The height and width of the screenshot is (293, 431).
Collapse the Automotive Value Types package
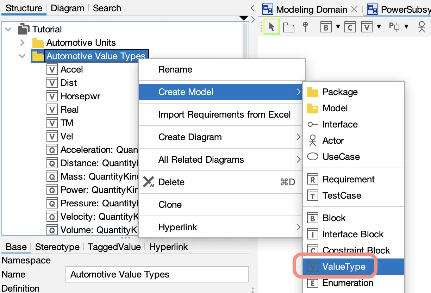point(23,56)
